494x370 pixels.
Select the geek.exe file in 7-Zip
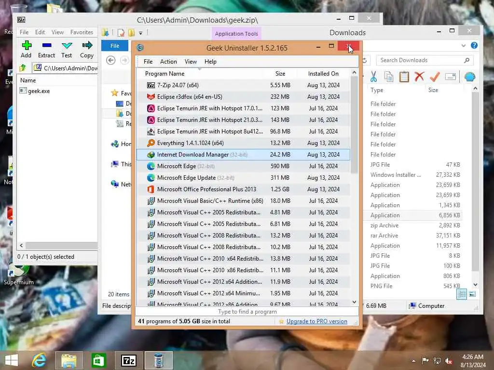pyautogui.click(x=35, y=91)
